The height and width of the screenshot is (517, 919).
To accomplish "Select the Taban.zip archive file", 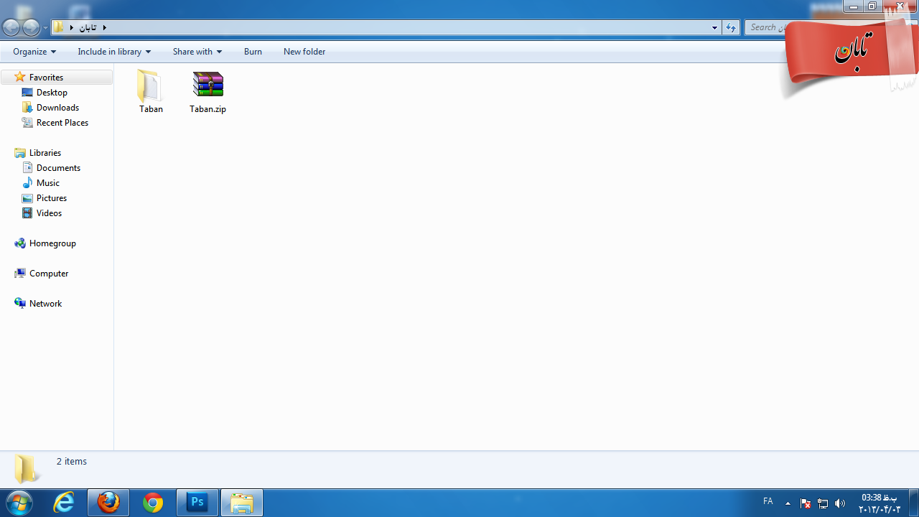I will coord(207,91).
